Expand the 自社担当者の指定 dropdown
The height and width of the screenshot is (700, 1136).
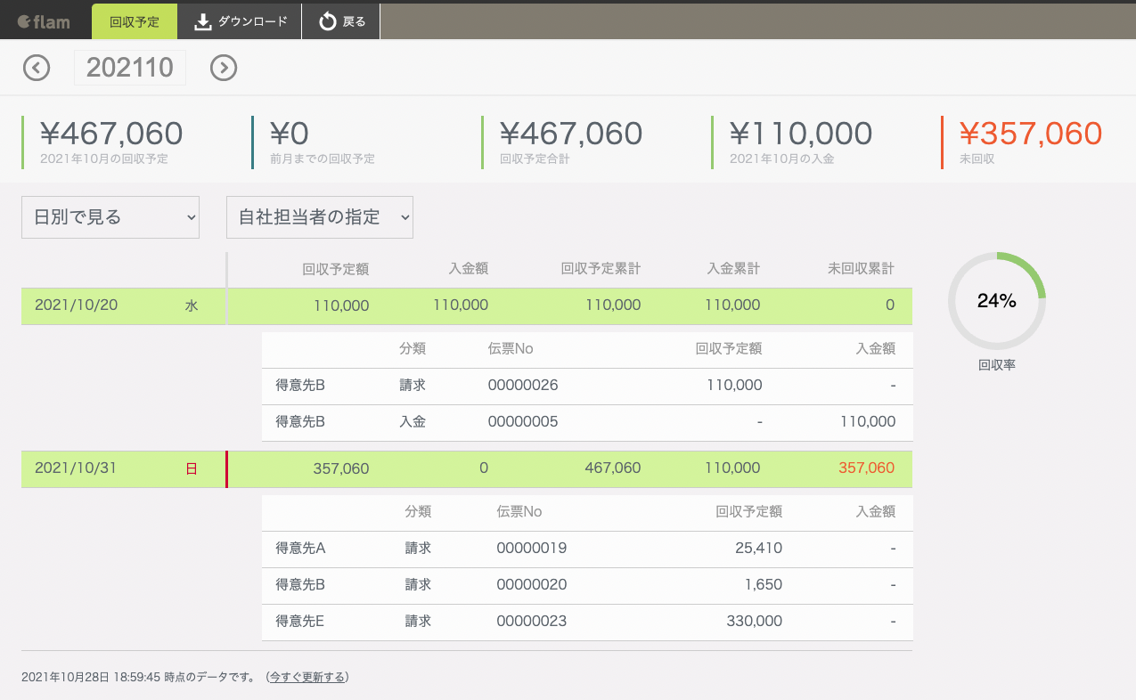[x=320, y=217]
